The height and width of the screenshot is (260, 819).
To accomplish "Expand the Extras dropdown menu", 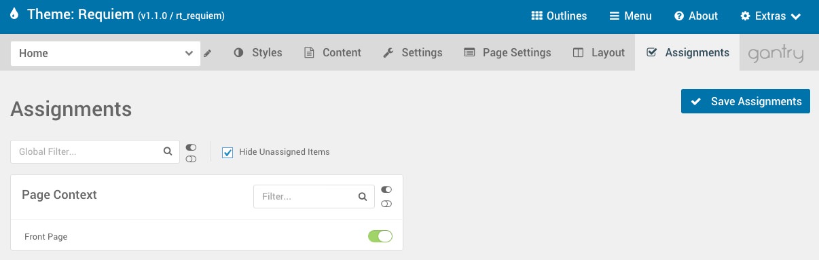I will pyautogui.click(x=771, y=16).
